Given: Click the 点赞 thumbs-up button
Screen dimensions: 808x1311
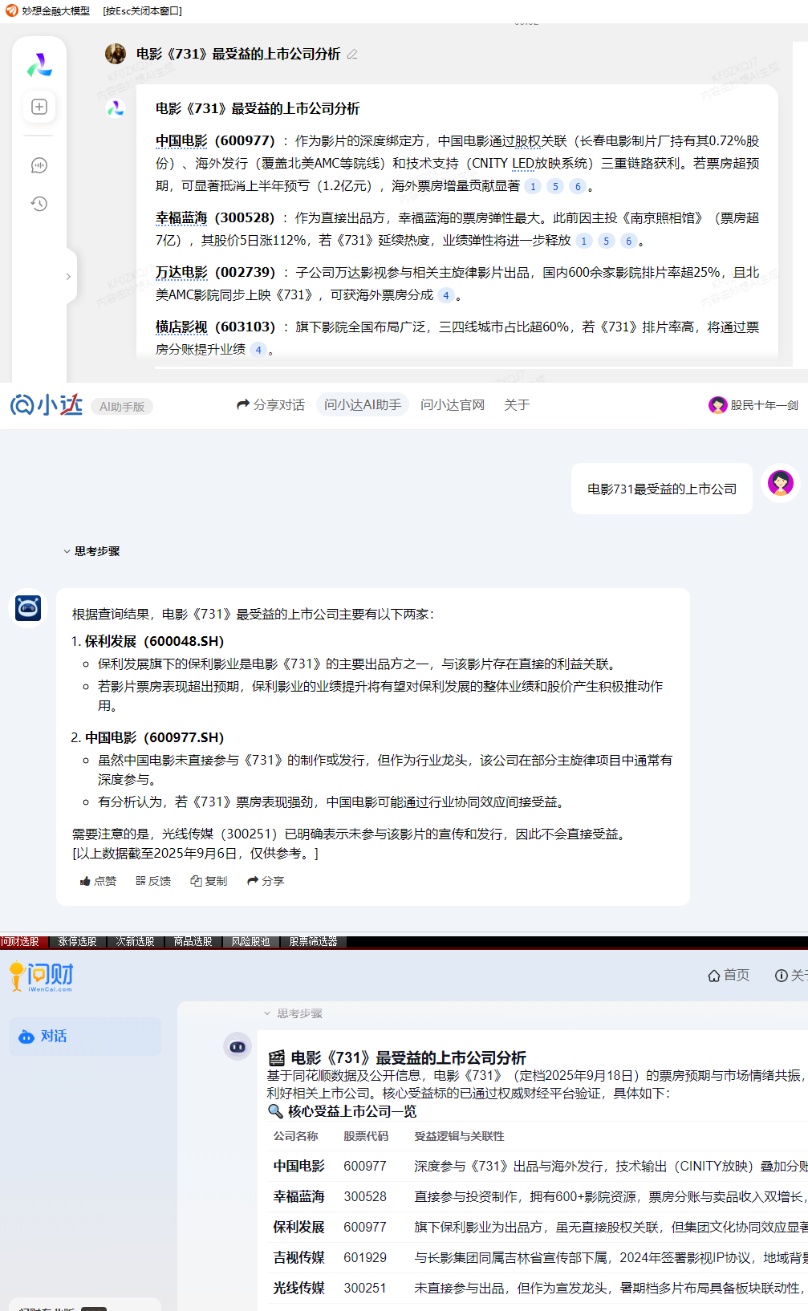Looking at the screenshot, I should pyautogui.click(x=98, y=881).
